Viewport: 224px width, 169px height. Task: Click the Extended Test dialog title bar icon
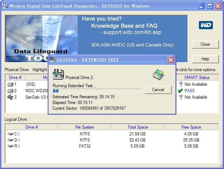tap(52, 59)
